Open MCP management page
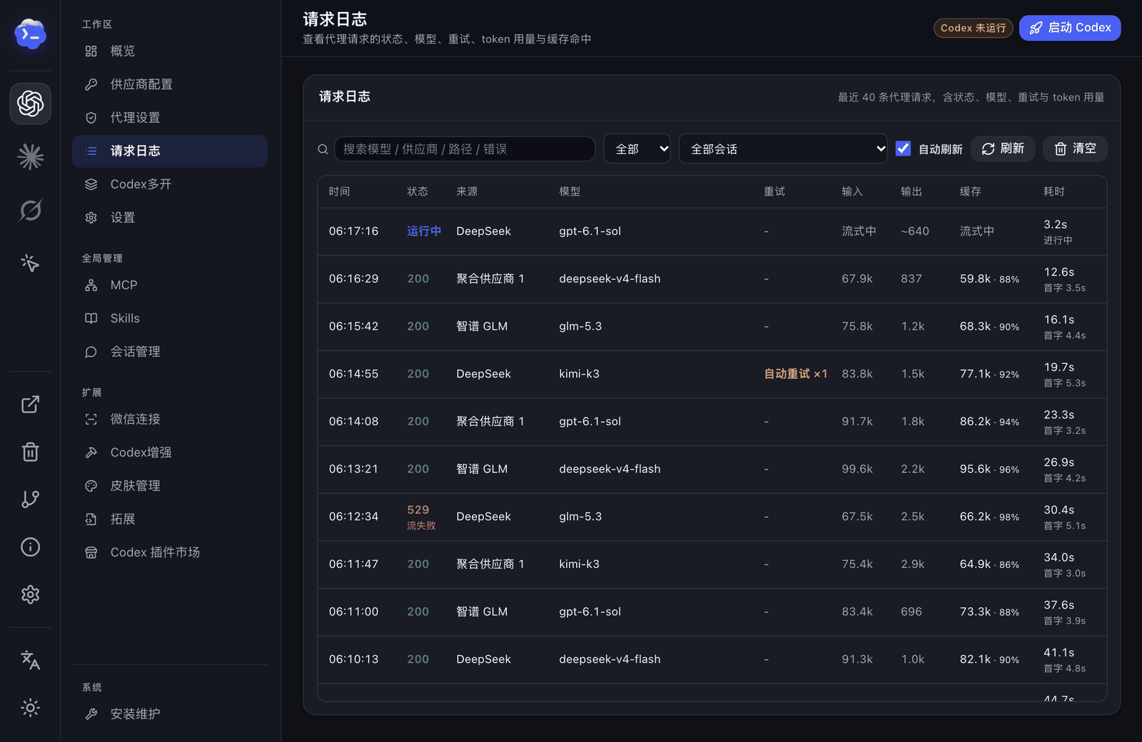1142x742 pixels. point(170,285)
